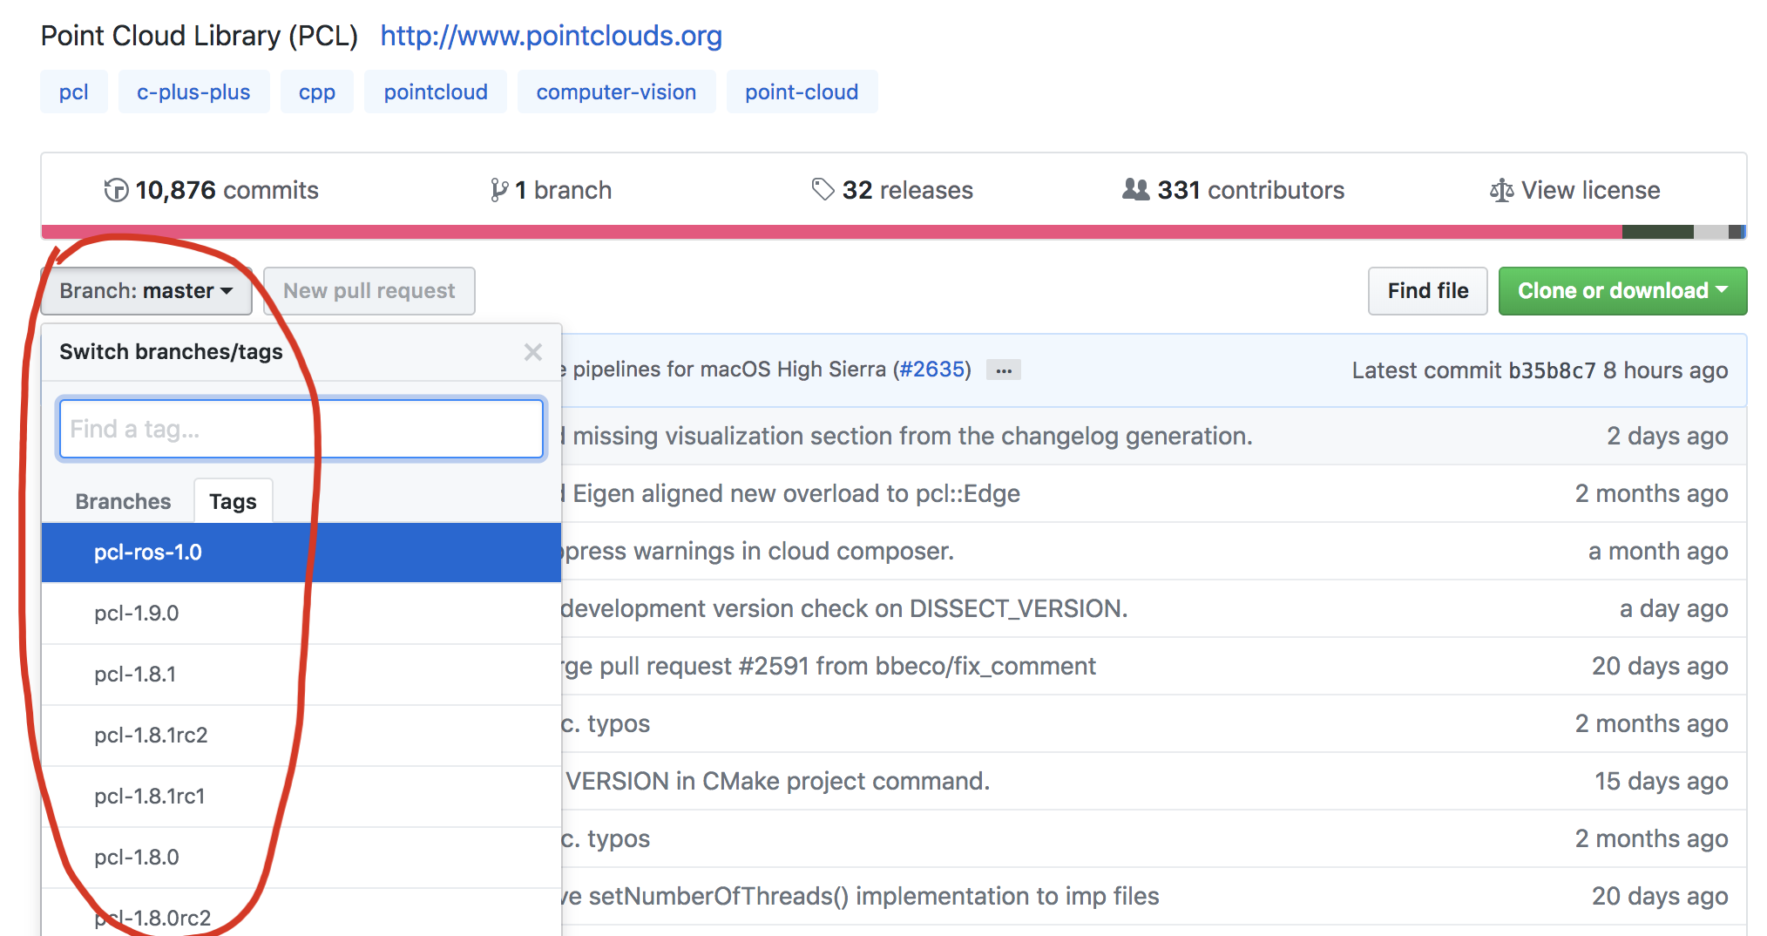1767x936 pixels.
Task: Select the Tags tab
Action: [233, 501]
